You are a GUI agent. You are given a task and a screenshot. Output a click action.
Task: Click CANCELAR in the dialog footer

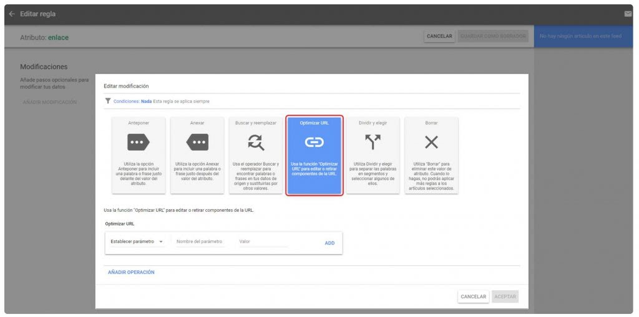(473, 296)
